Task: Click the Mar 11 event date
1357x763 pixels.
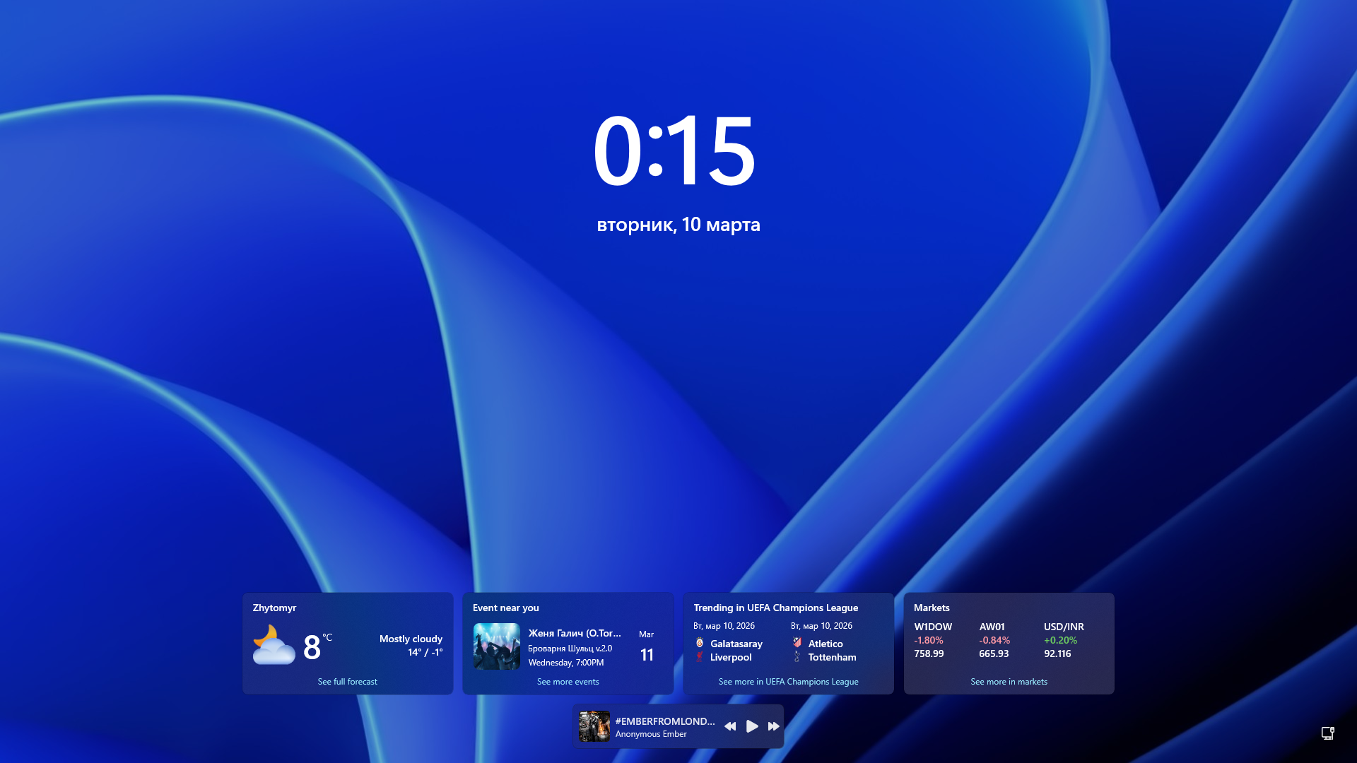Action: [646, 646]
